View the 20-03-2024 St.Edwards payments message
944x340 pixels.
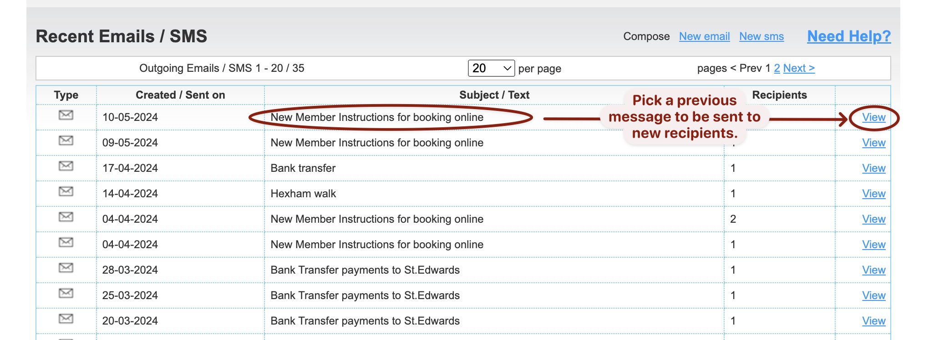[873, 321]
